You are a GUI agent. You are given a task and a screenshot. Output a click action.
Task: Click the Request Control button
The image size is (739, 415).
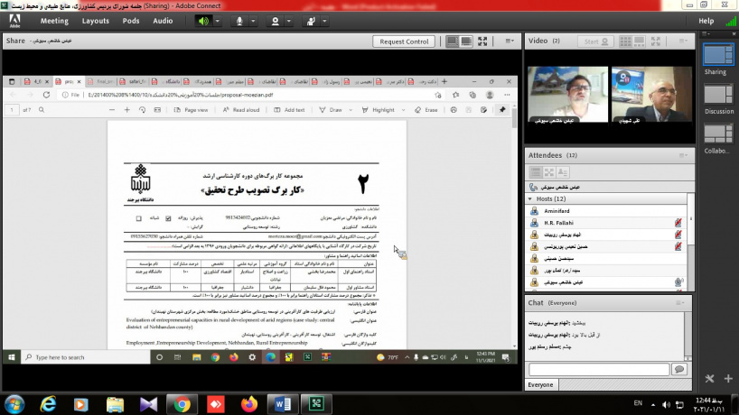pyautogui.click(x=405, y=41)
